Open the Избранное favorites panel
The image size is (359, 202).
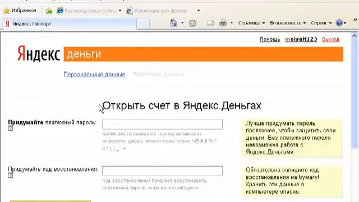click(x=20, y=11)
